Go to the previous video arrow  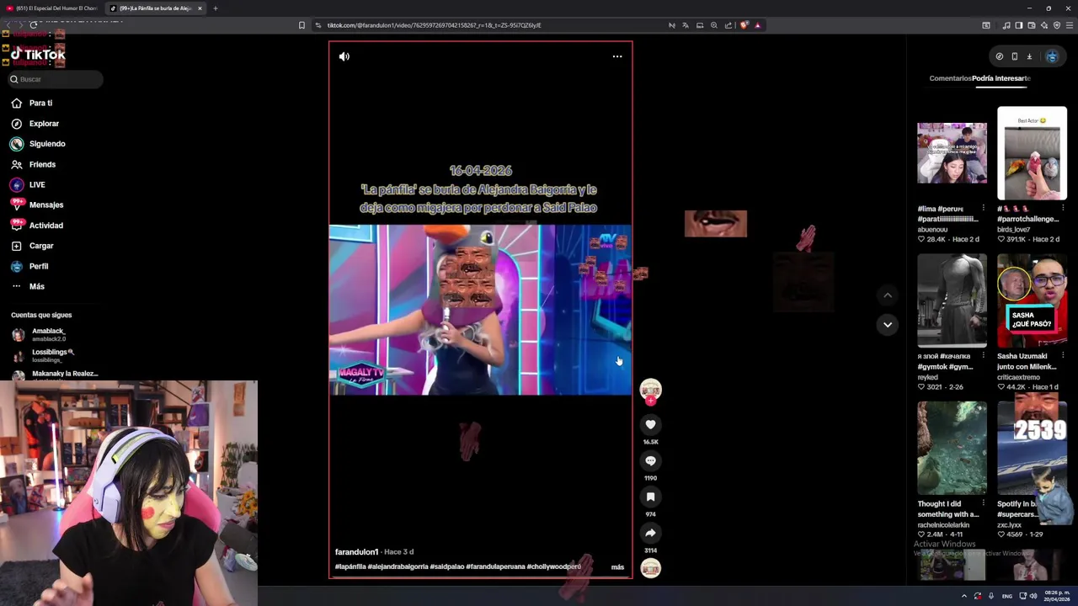[x=887, y=295]
